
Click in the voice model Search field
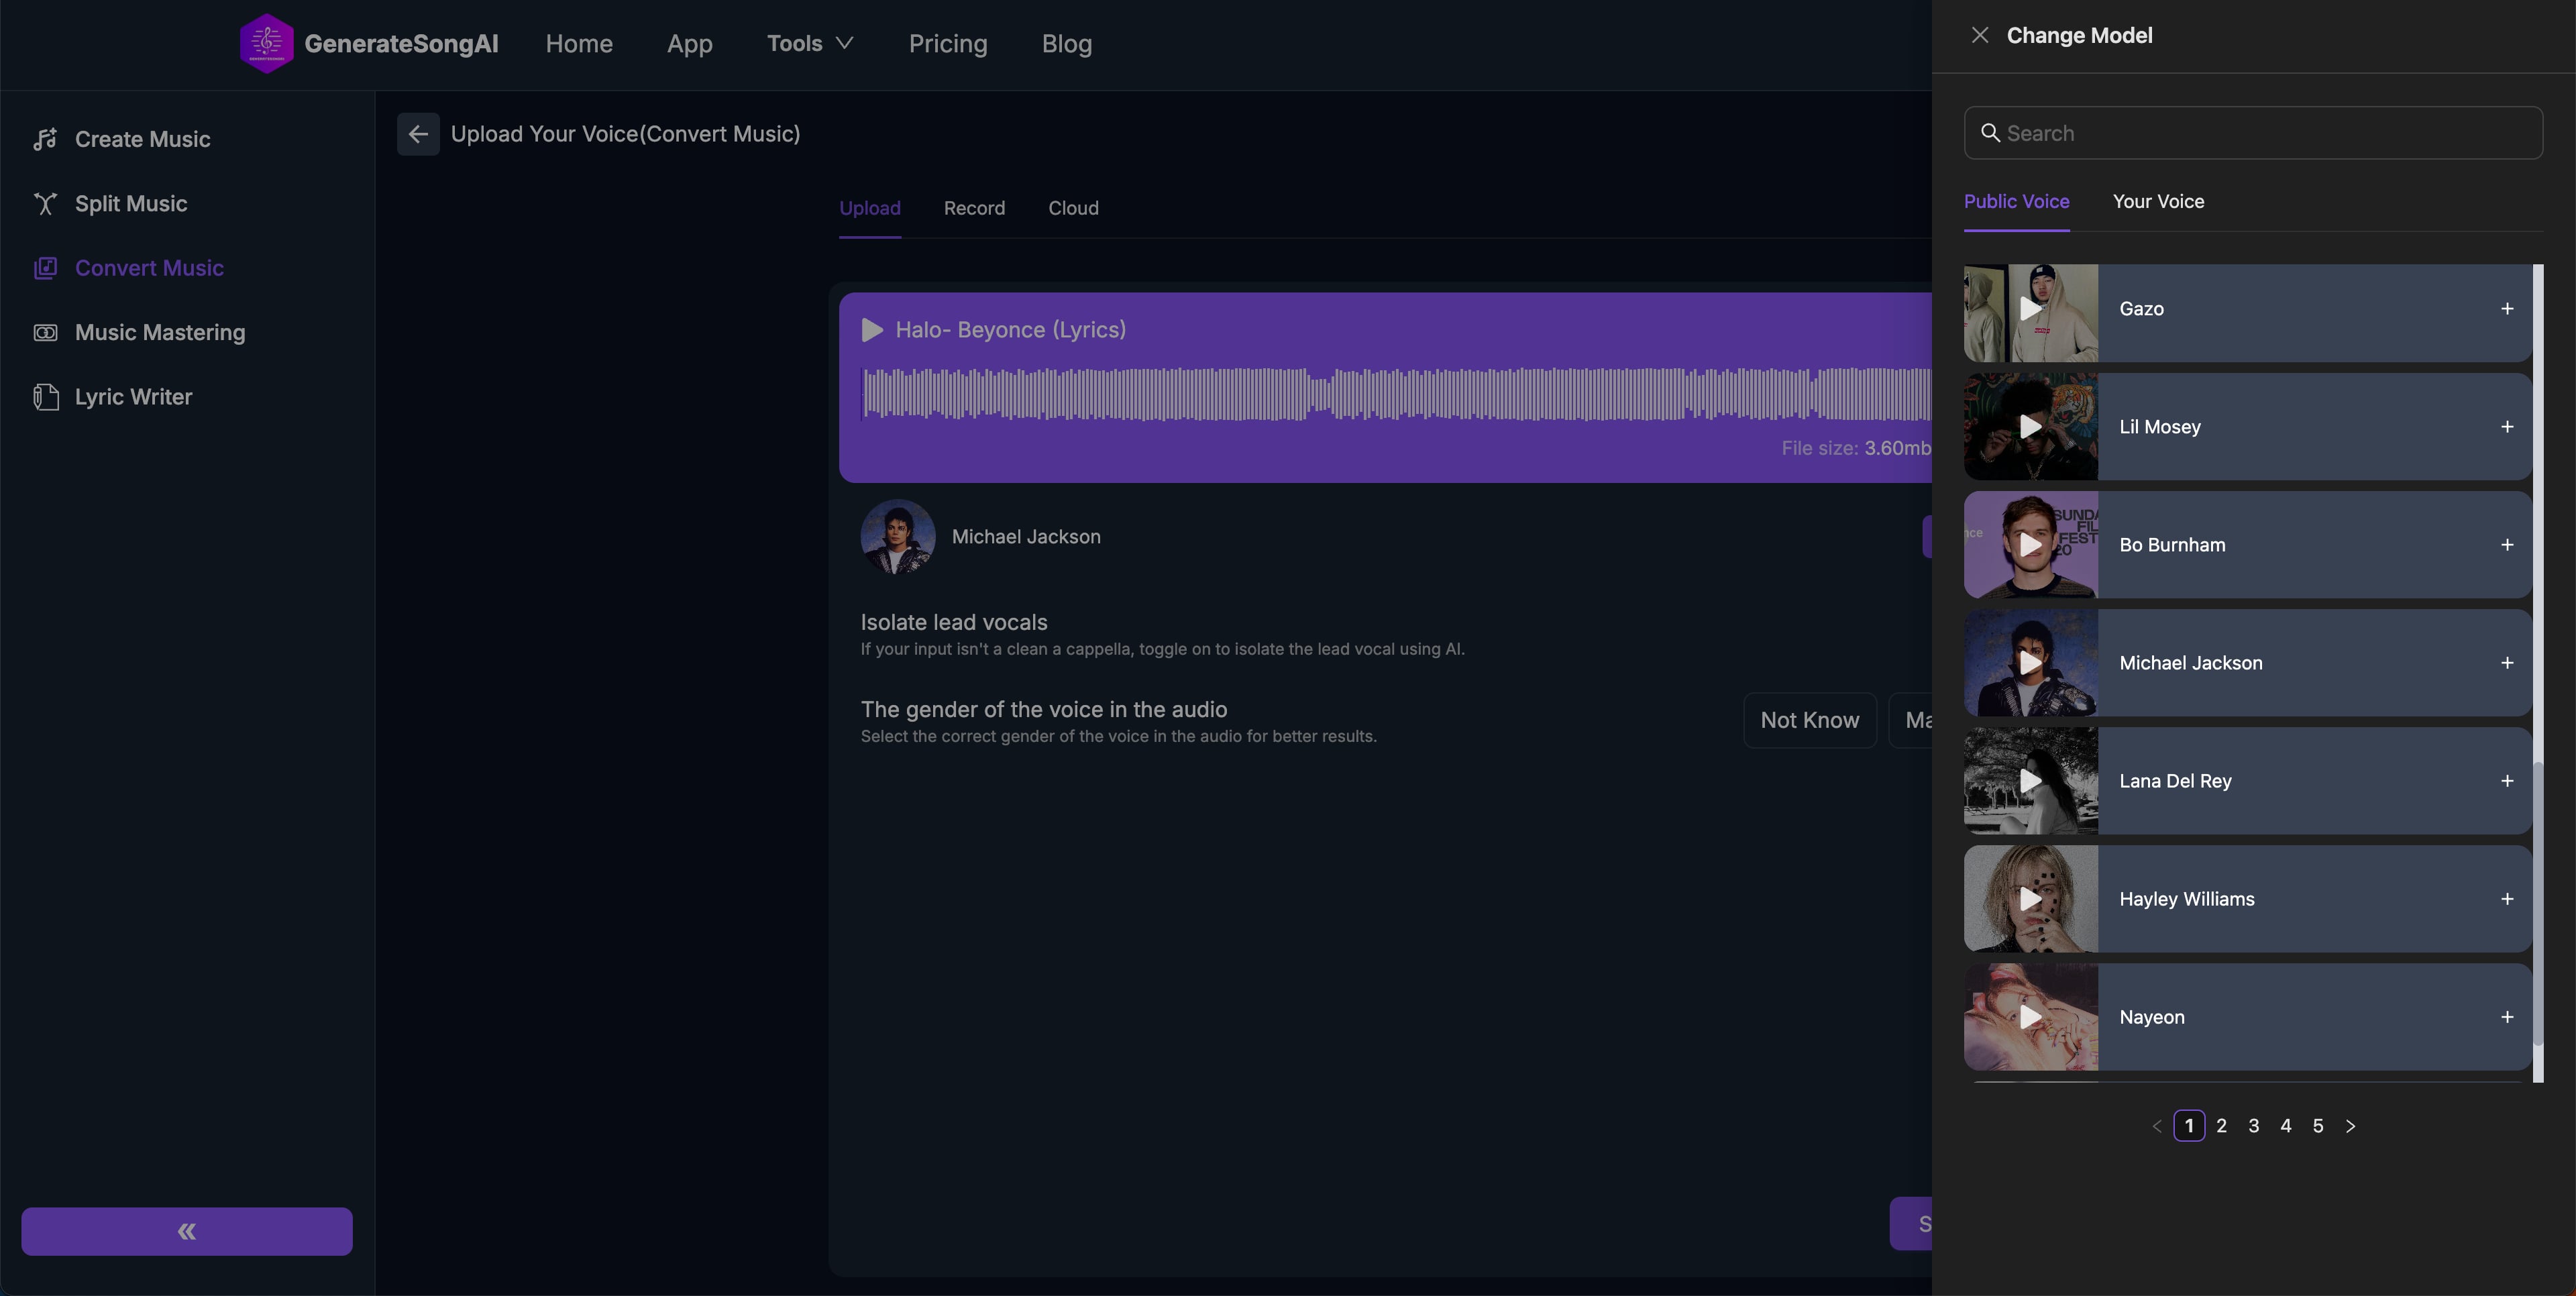point(2253,133)
